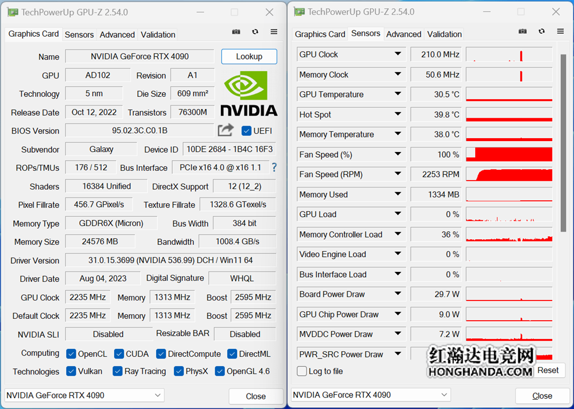Take screenshot via camera icon in left window
The height and width of the screenshot is (409, 574).
tap(236, 32)
